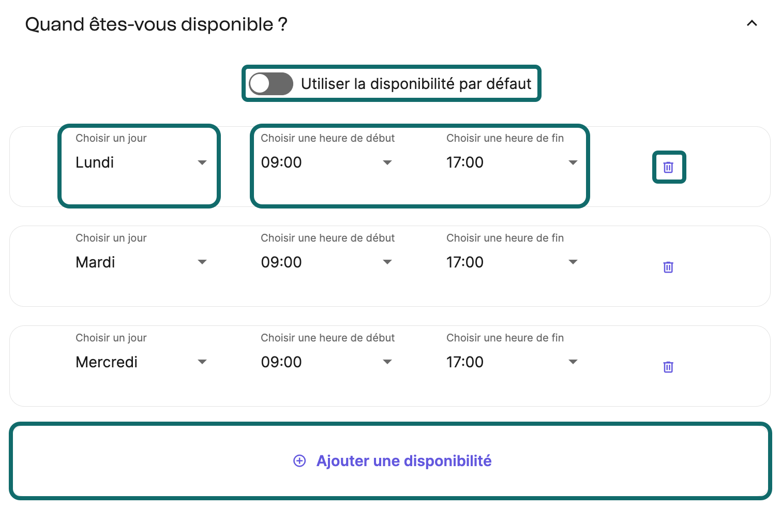Delete the Lundi availability row
The height and width of the screenshot is (507, 781).
[668, 167]
